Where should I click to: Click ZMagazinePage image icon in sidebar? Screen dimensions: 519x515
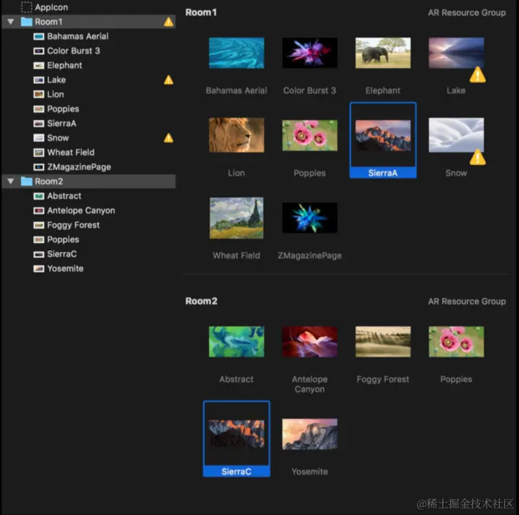39,167
